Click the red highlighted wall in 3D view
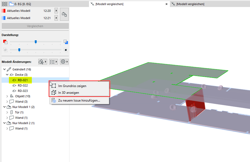The height and width of the screenshot is (162, 250). click(x=195, y=106)
